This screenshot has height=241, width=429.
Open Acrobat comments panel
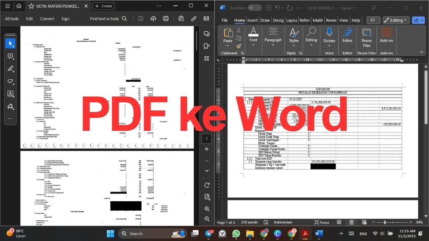click(206, 33)
